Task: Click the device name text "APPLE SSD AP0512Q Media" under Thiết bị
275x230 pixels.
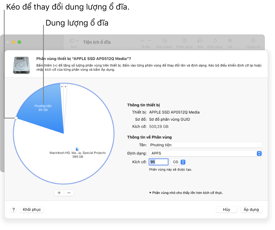Action: tap(174, 112)
